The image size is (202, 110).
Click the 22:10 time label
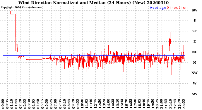pyautogui.click(x=170, y=104)
